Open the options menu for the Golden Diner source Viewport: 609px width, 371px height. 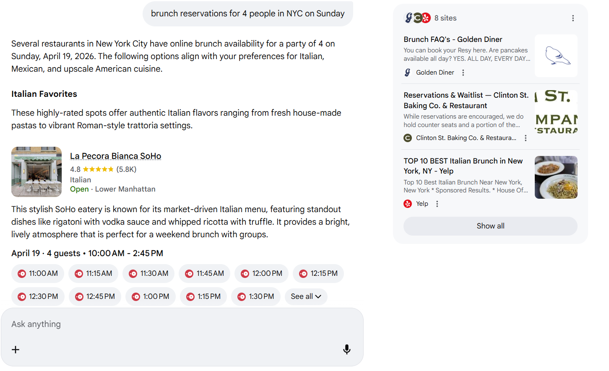pyautogui.click(x=463, y=72)
